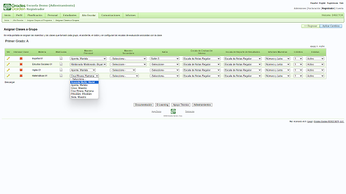Go to the Inicio tab
Viewport: 346px width, 194px height.
click(8, 16)
